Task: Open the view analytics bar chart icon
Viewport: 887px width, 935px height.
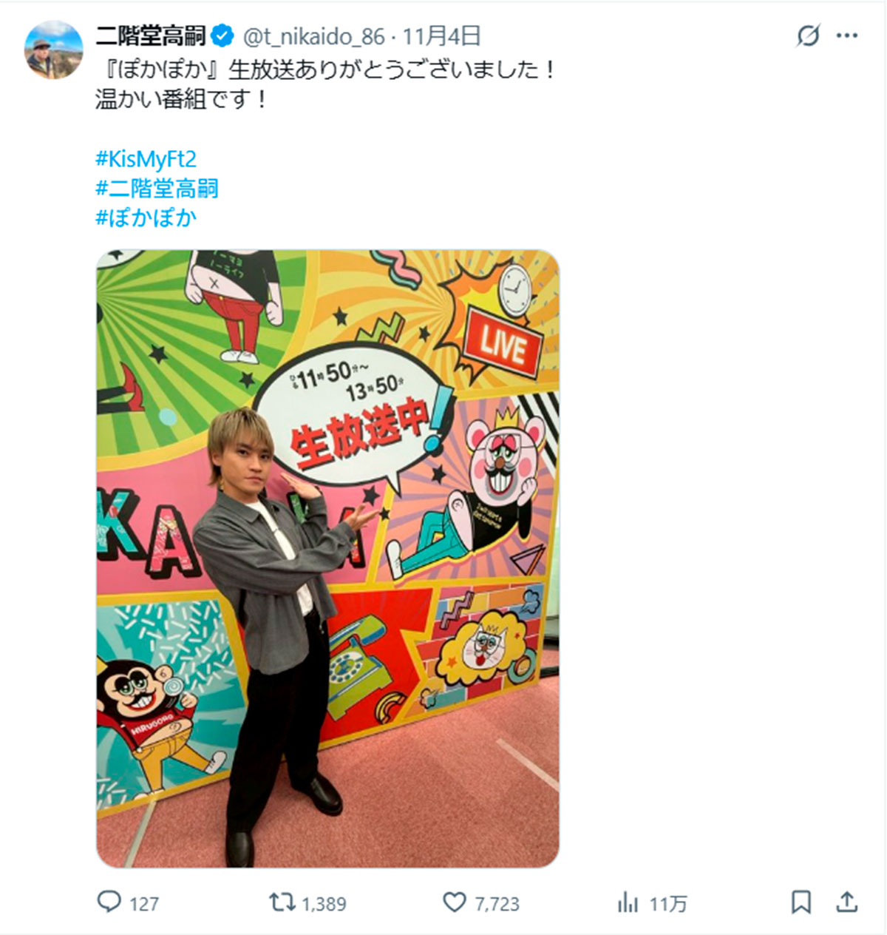Action: pos(628,902)
